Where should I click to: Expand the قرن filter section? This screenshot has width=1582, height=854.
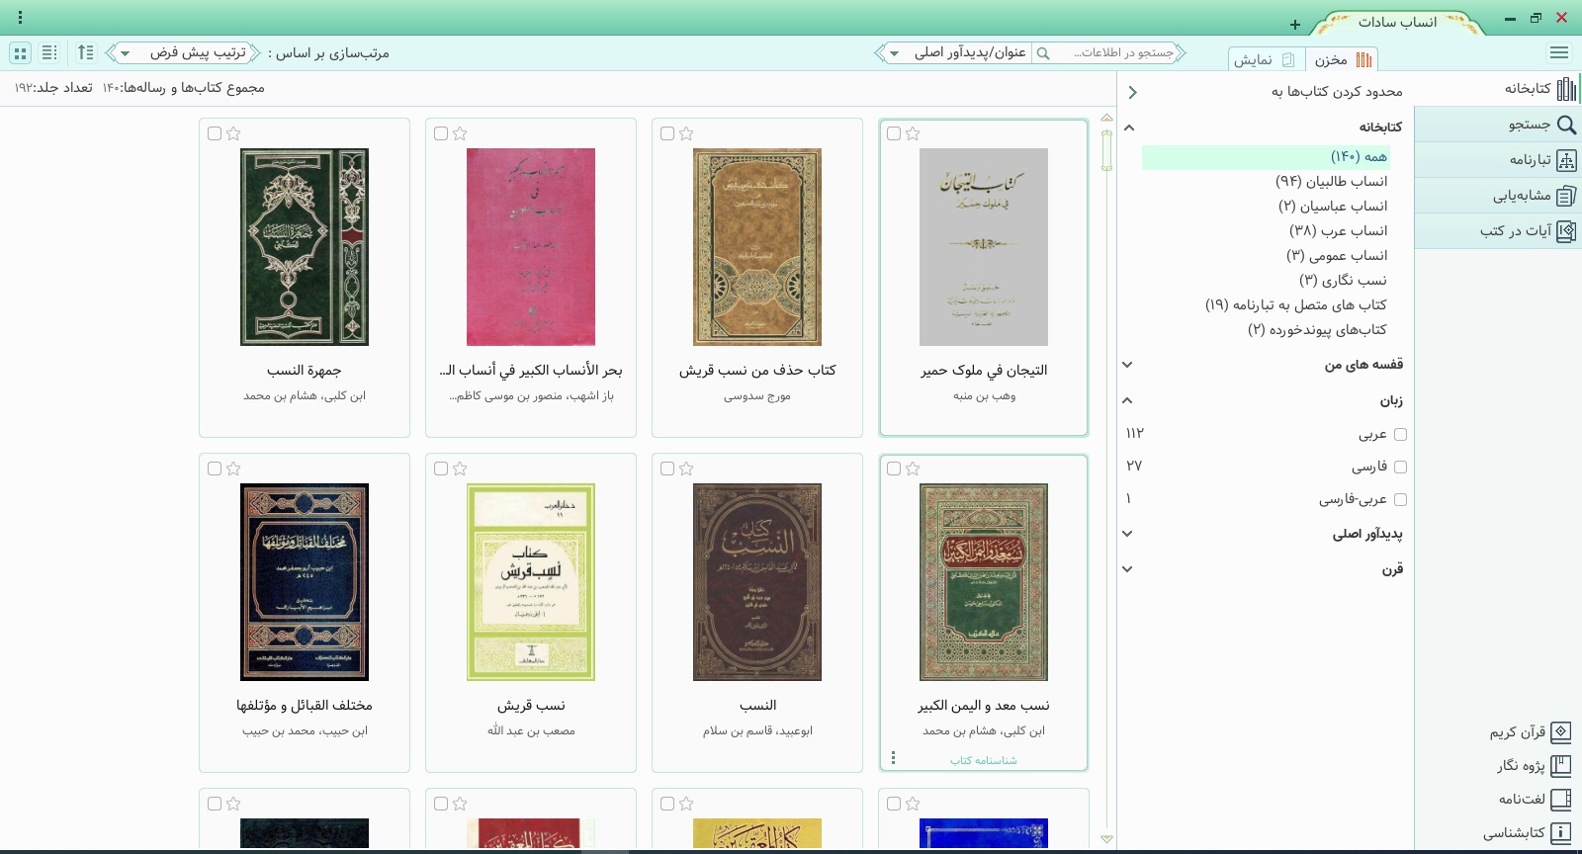point(1127,569)
